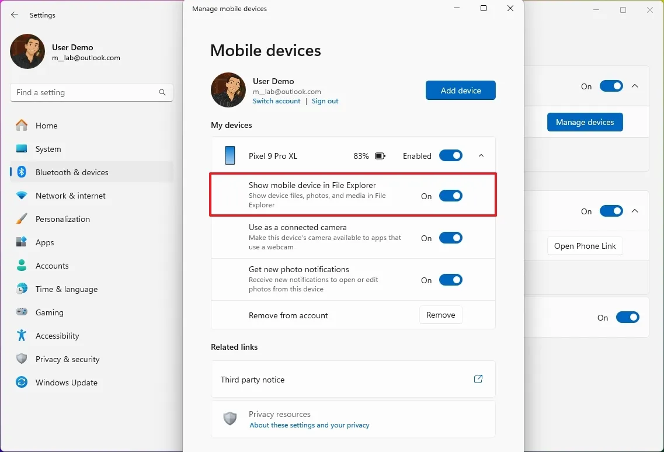Image resolution: width=664 pixels, height=452 pixels.
Task: Click inside the Find a setting search box
Action: (x=88, y=92)
